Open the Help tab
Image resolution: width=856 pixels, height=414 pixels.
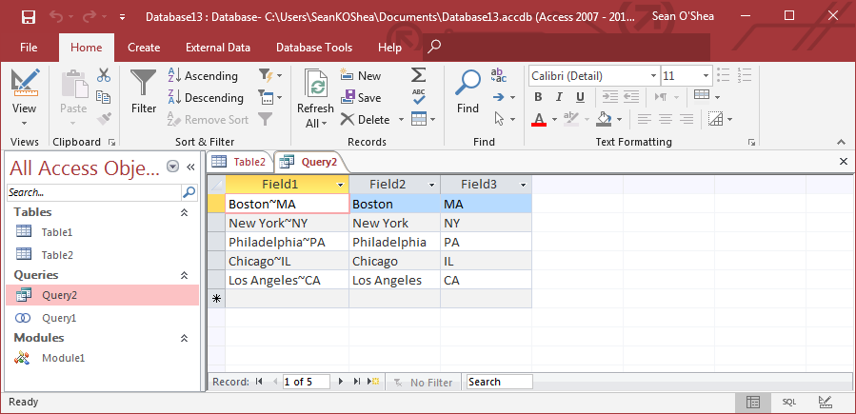click(x=389, y=48)
